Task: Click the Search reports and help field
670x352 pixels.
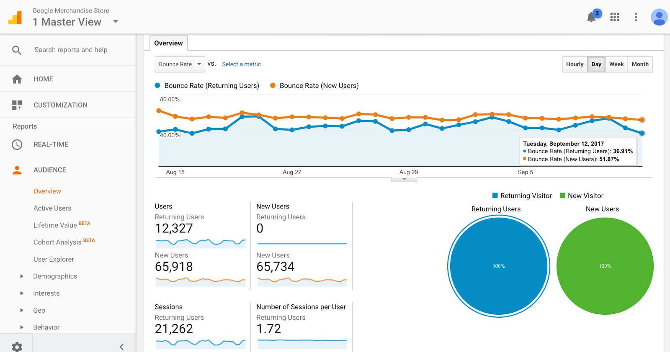Action: [x=71, y=50]
